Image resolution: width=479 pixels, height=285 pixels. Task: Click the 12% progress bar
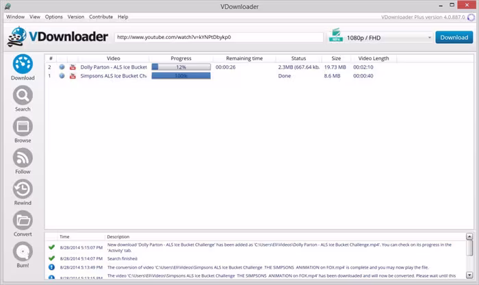[181, 67]
